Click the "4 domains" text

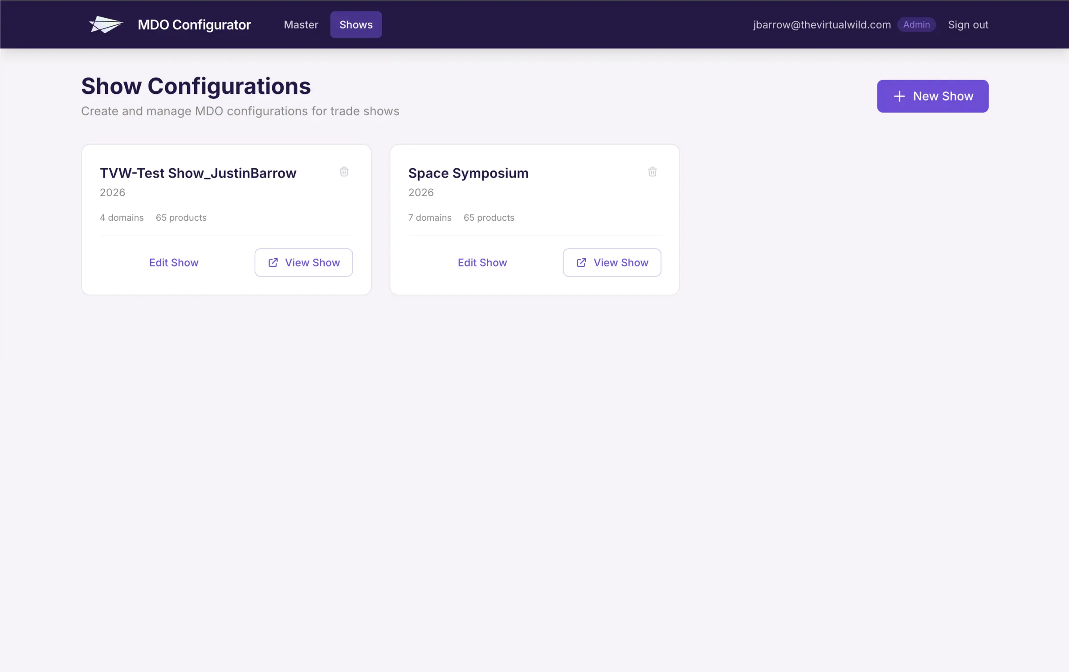click(x=122, y=218)
